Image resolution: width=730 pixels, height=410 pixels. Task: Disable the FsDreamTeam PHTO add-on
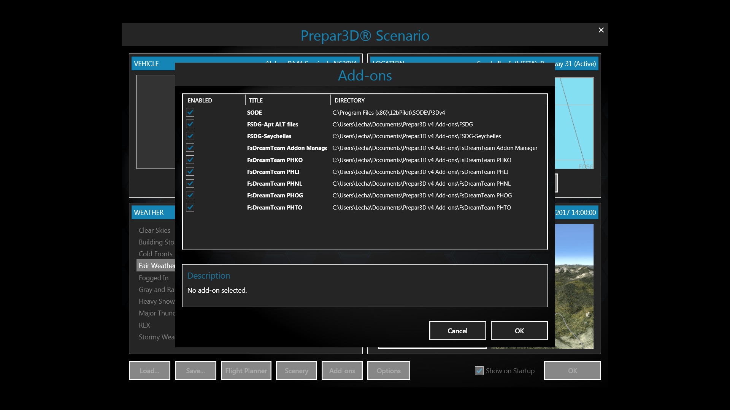coord(190,207)
